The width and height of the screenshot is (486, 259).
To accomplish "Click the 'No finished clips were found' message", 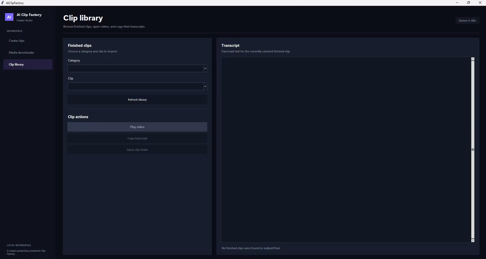I will pos(251,248).
